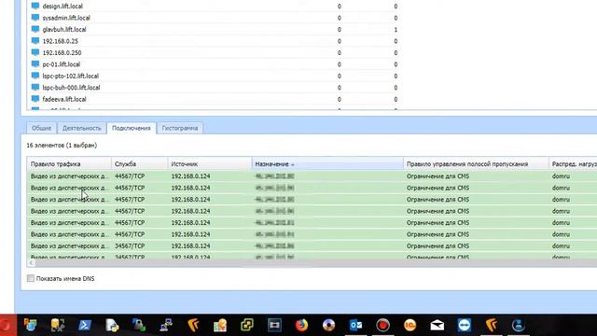
Task: Open the network lock taskbar icon
Action: point(139,325)
